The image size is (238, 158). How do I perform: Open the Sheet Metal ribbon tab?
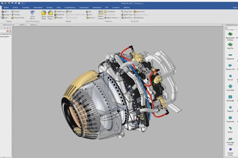click(38, 7)
